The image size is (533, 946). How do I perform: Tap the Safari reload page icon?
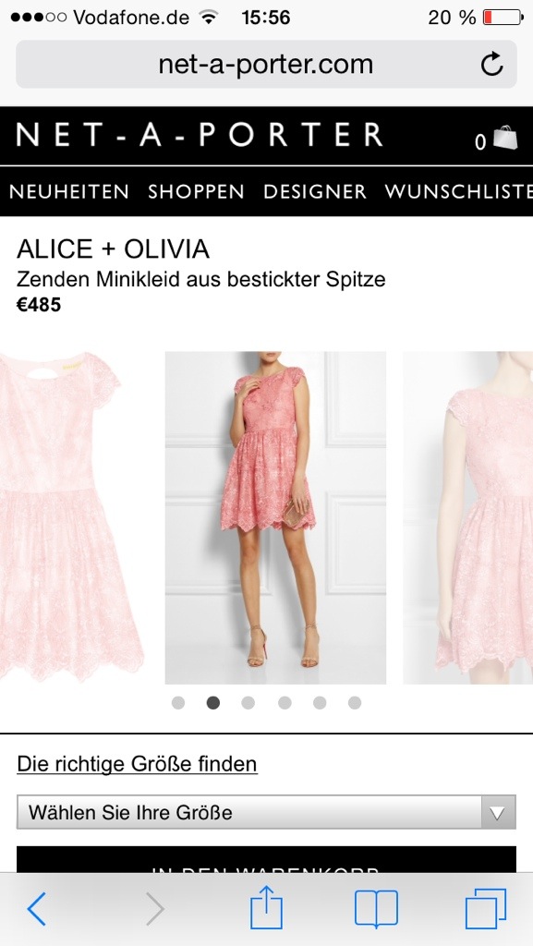[x=491, y=64]
